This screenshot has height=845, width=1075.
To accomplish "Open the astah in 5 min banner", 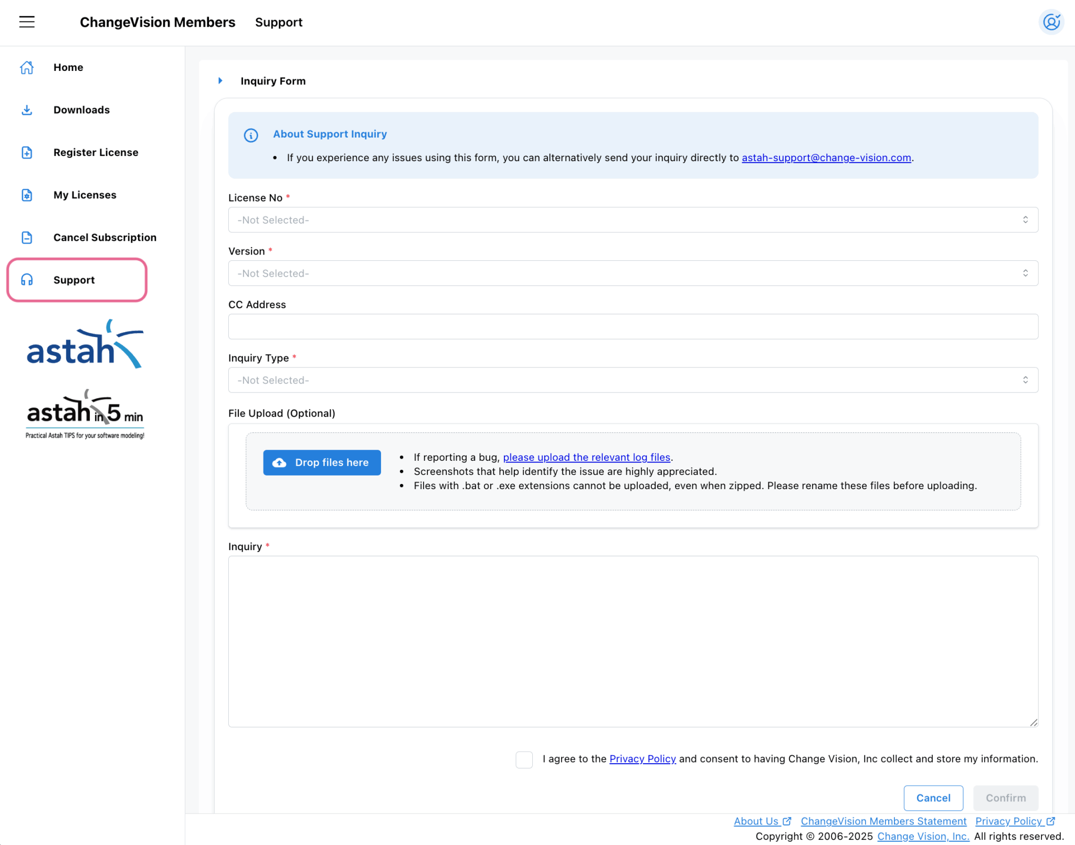I will tap(85, 414).
